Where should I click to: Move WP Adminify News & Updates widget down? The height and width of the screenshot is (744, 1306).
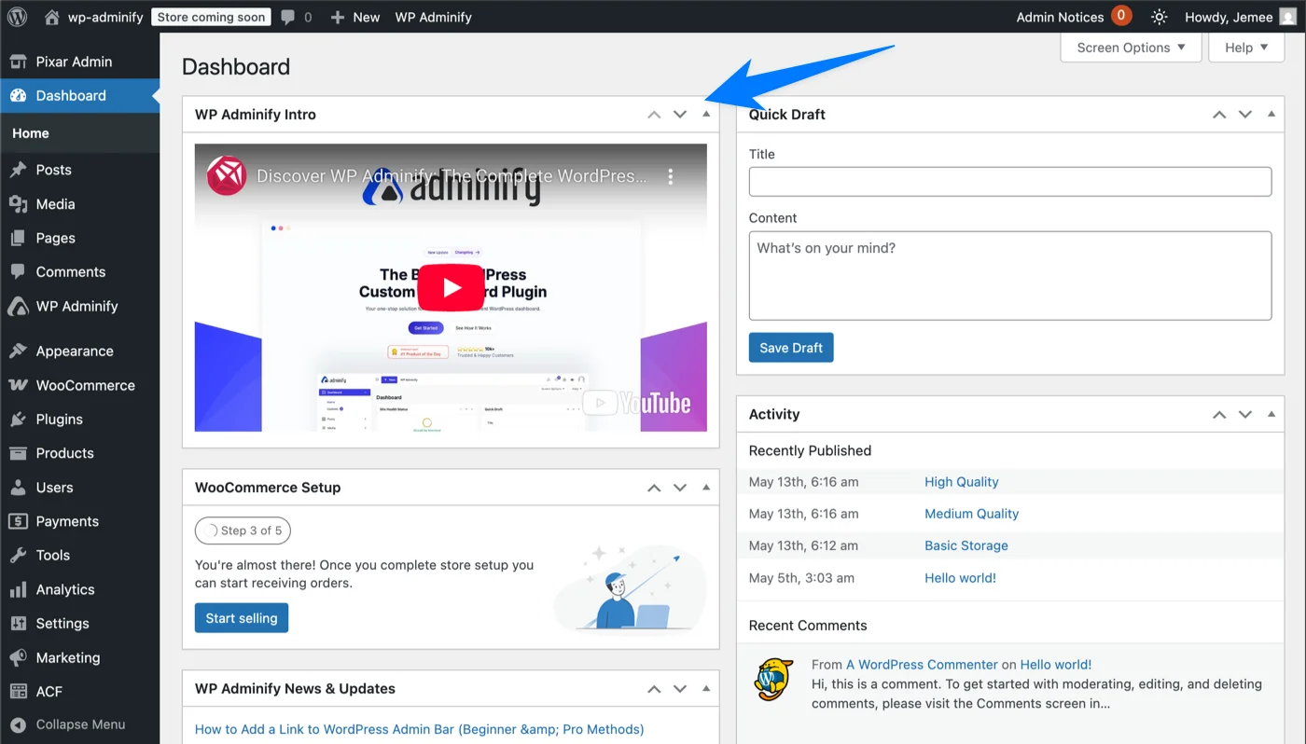coord(680,689)
